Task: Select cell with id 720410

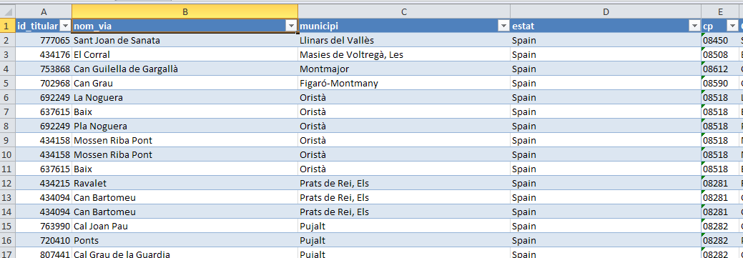Action: [44, 239]
